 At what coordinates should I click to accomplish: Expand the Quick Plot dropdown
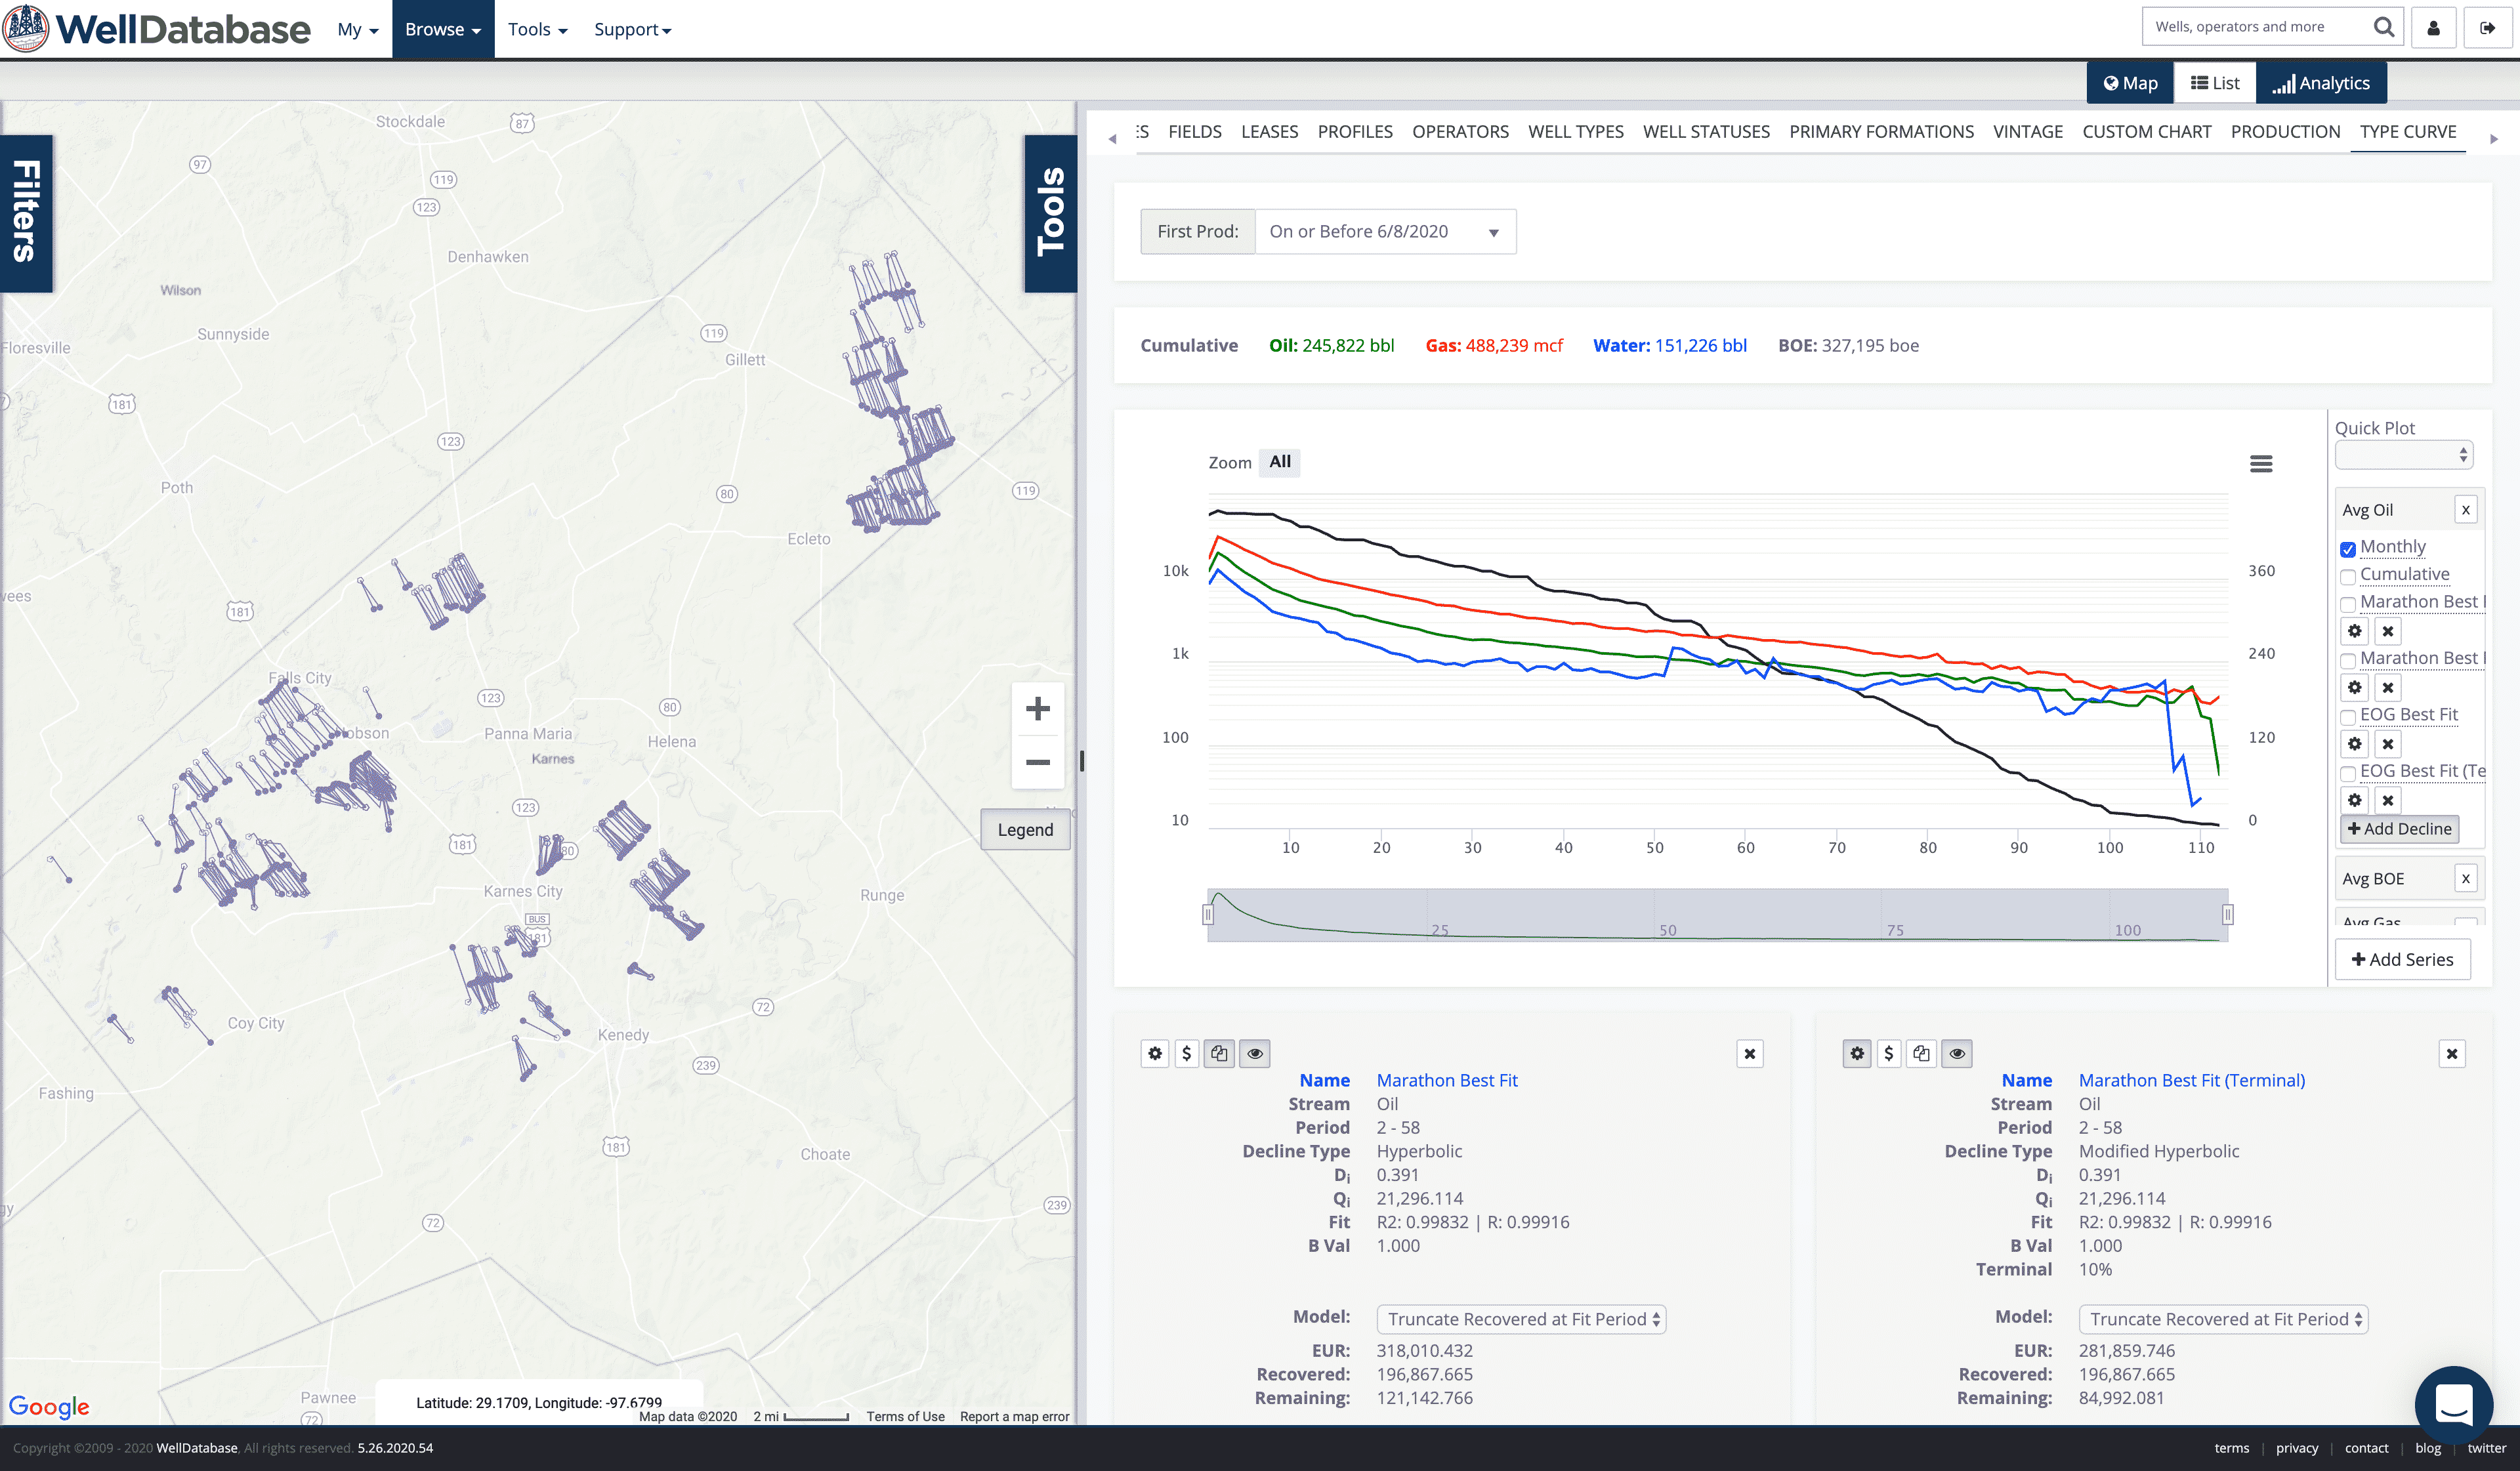[x=2403, y=455]
